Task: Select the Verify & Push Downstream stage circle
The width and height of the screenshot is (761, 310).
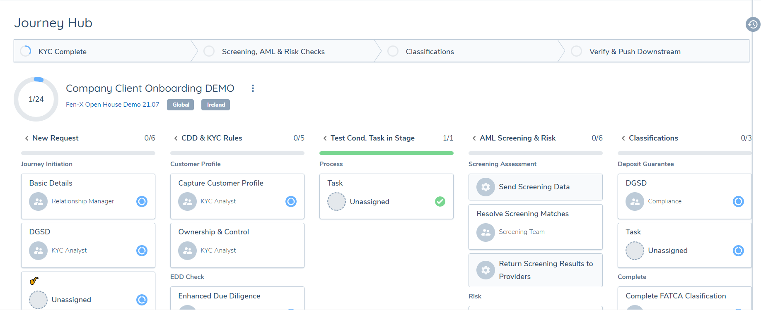Action: point(576,51)
